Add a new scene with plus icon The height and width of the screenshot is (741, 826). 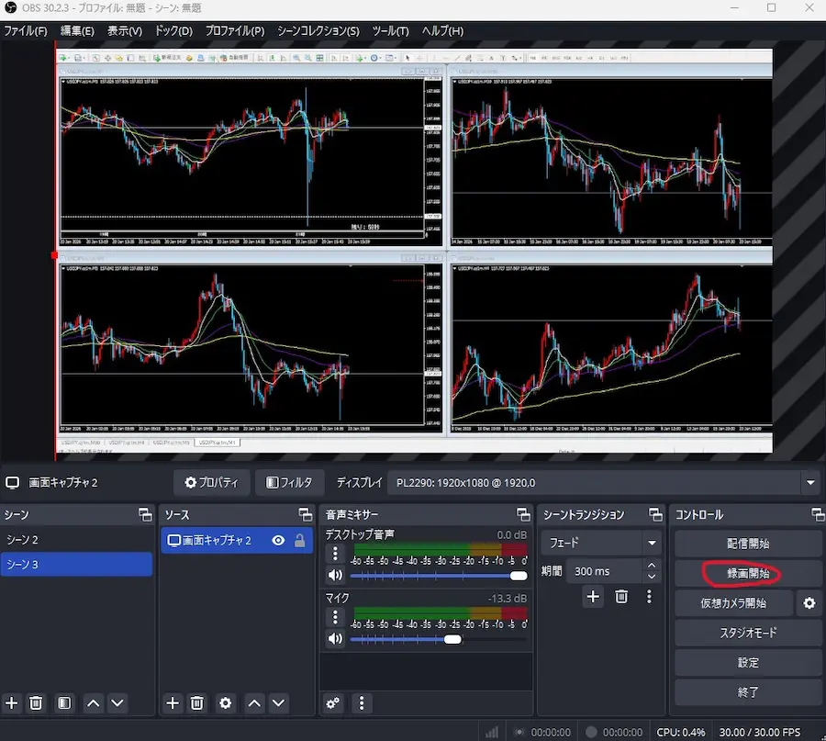click(x=12, y=703)
